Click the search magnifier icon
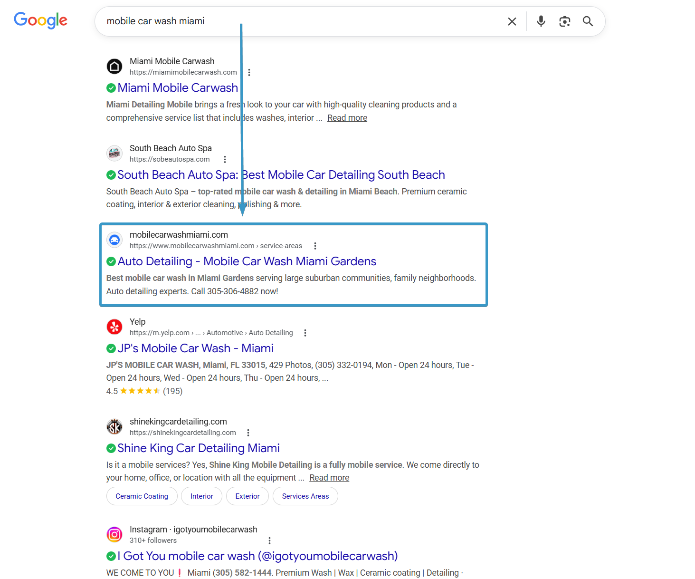695x579 pixels. 588,21
